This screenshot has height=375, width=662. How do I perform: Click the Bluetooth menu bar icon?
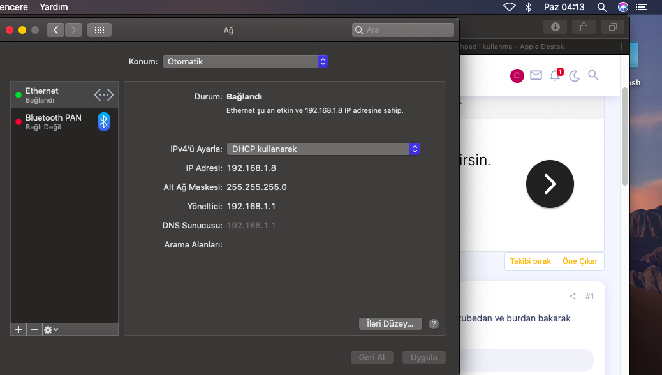(527, 7)
